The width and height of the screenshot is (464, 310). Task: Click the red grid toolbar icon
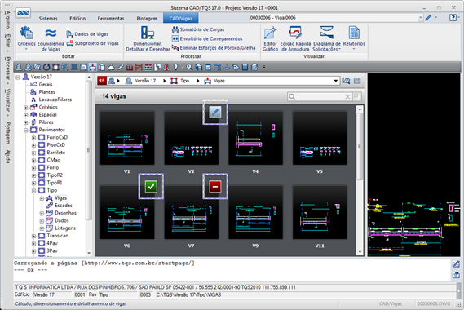148,68
